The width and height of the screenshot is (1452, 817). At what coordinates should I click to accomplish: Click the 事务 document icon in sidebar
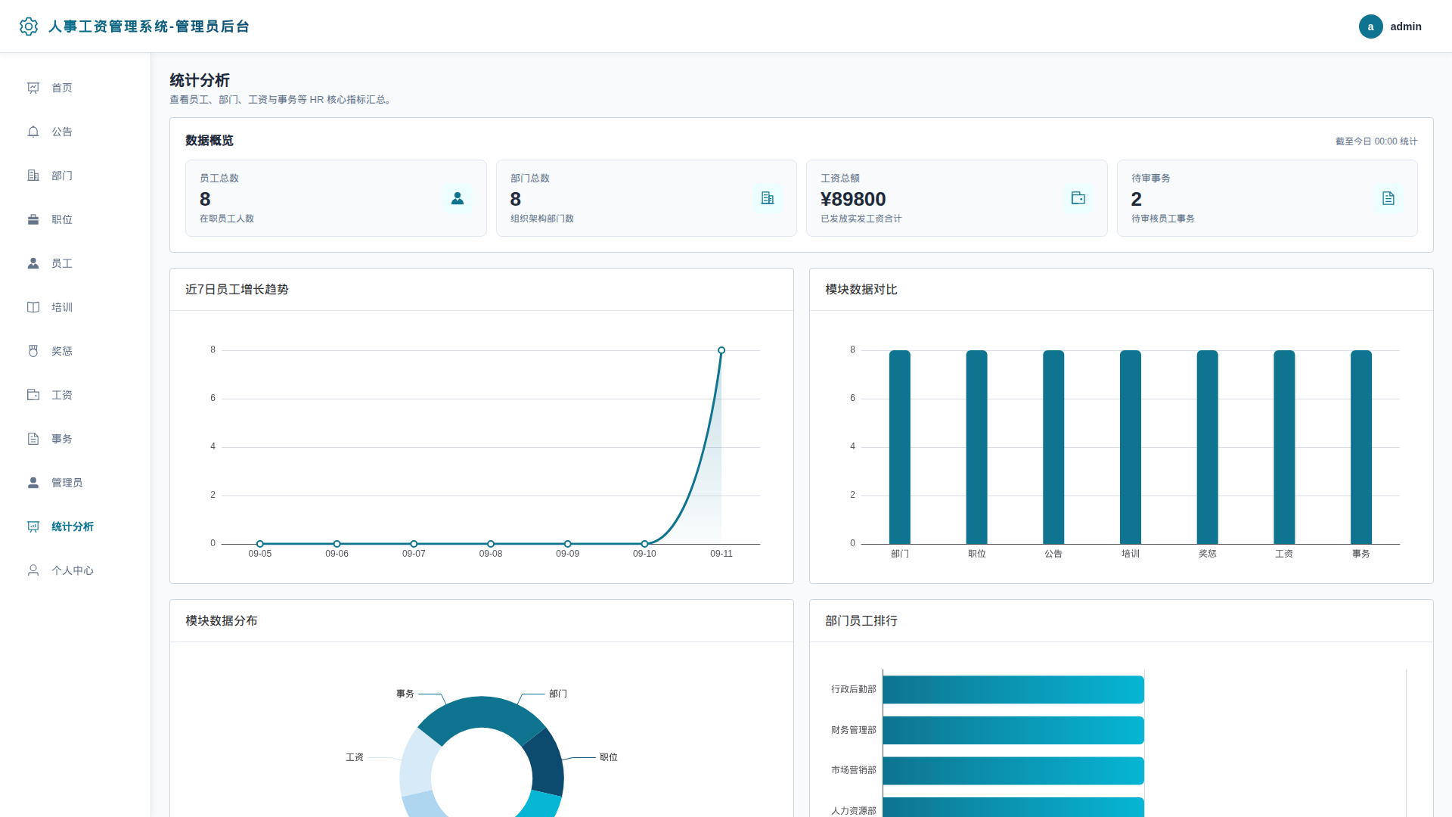click(33, 439)
